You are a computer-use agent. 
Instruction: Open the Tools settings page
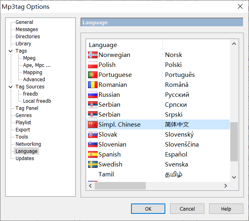click(x=22, y=137)
